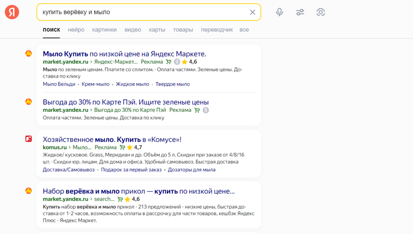Click 'Мыло...' breadcrumb in Komus ad
This screenshot has width=413, height=234.
(x=82, y=147)
